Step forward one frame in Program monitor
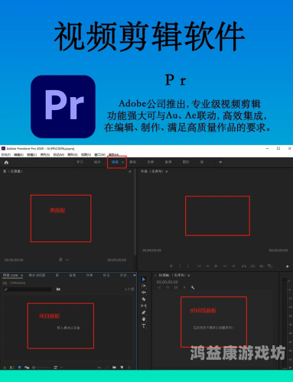Viewport: 293px width, 382px height. point(225,266)
